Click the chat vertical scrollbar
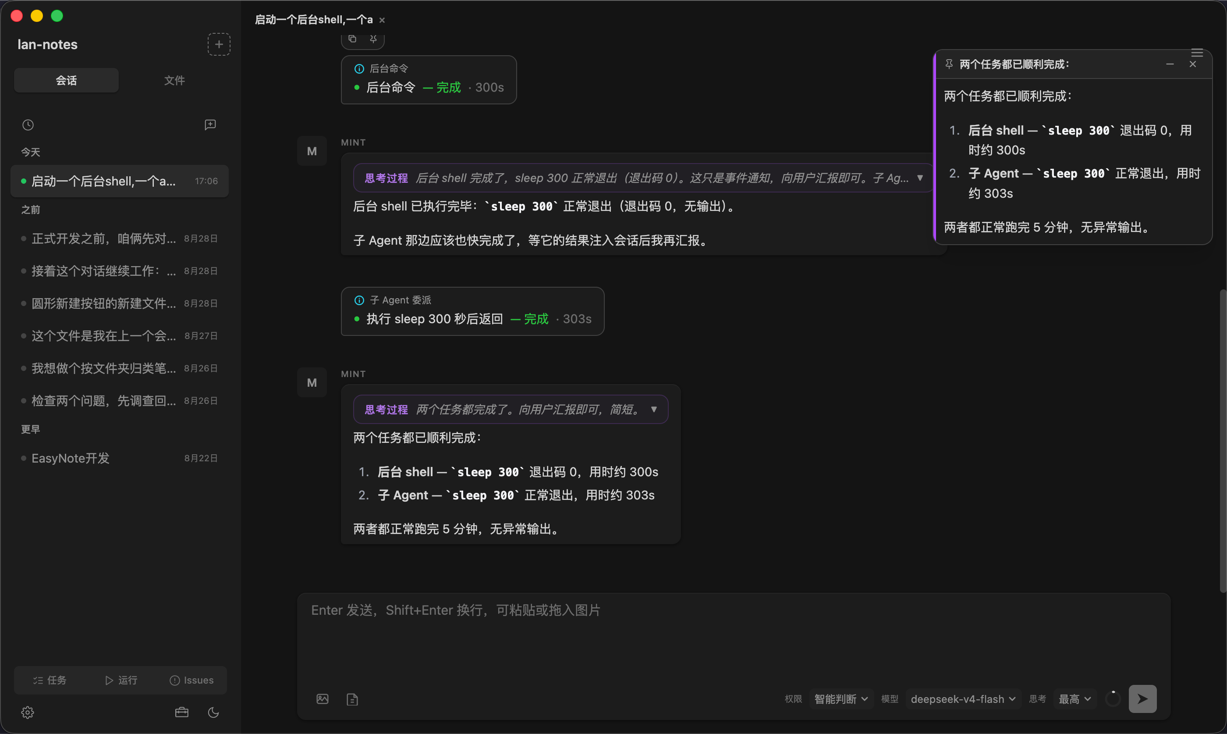 tap(1223, 440)
